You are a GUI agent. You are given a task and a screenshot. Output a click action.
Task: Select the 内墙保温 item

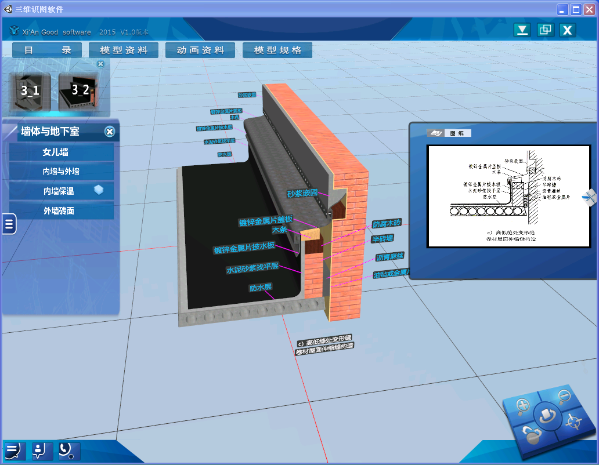[61, 191]
